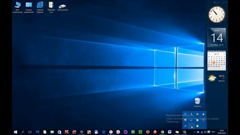Screen dimensions: 240x135
Task: Click the cloud icon in tray popup
Action: (197, 114)
